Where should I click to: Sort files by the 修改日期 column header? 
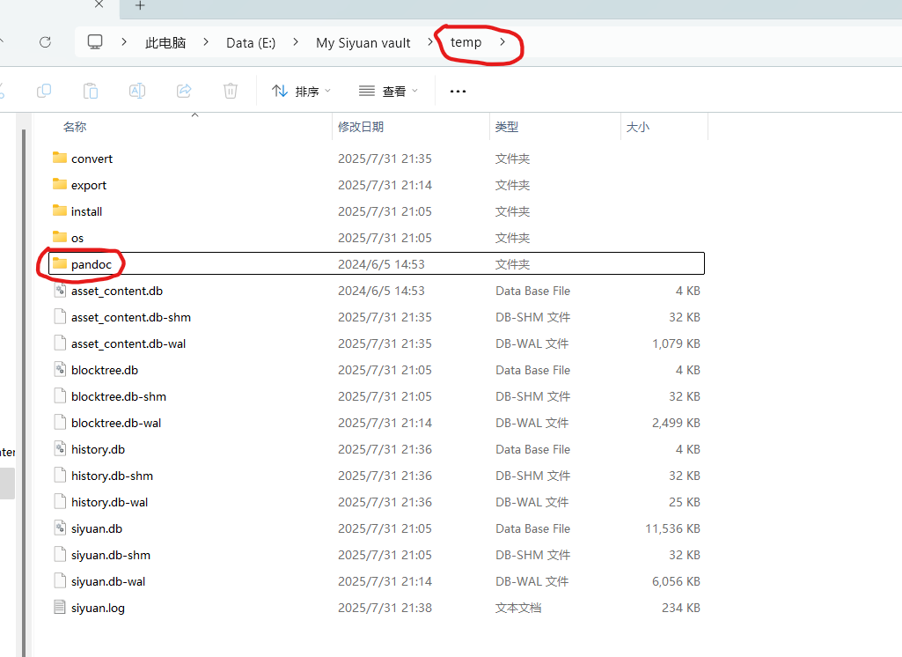[361, 126]
